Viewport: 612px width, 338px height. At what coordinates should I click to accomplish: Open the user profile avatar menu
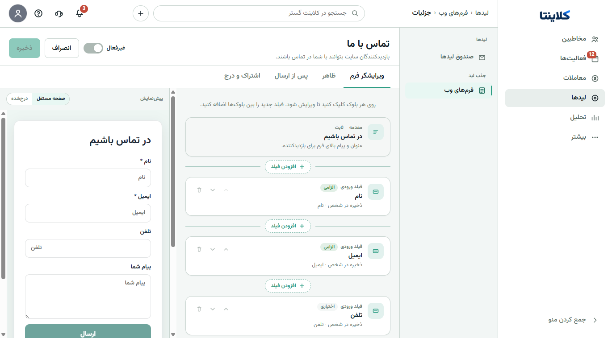(18, 13)
